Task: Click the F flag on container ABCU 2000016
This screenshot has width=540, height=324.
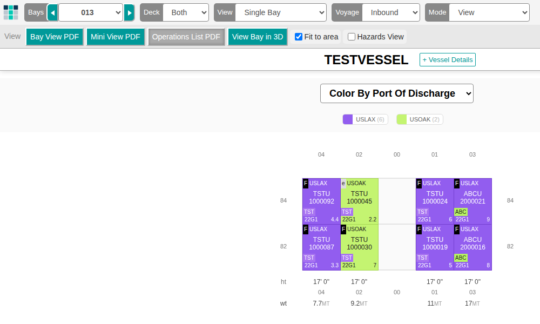Action: click(x=457, y=230)
